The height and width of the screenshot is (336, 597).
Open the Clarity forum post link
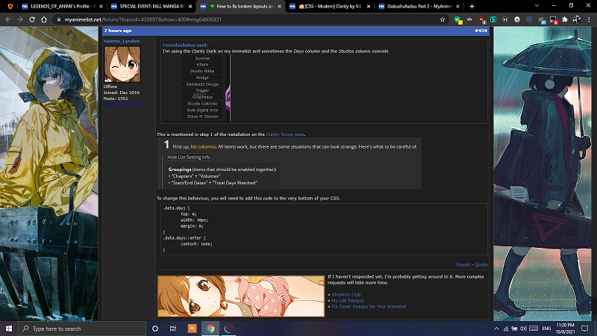point(284,134)
